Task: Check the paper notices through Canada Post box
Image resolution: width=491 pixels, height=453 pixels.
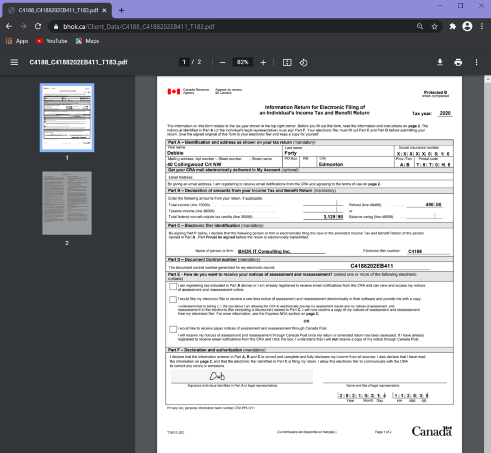Action: tap(173, 329)
